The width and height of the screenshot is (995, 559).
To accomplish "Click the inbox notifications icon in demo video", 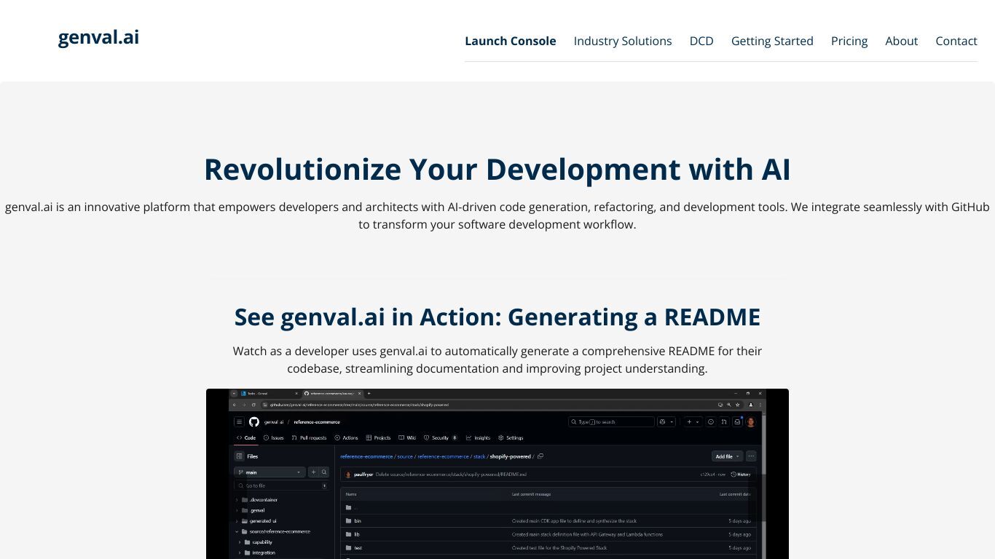I will tap(737, 422).
